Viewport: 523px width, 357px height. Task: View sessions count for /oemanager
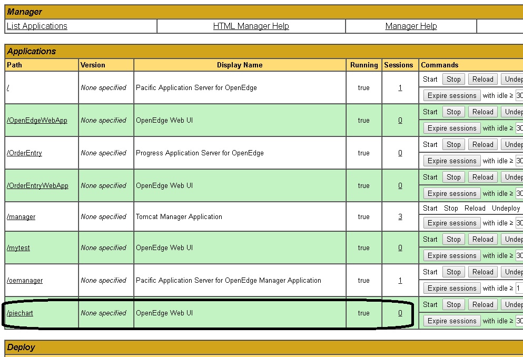point(400,280)
